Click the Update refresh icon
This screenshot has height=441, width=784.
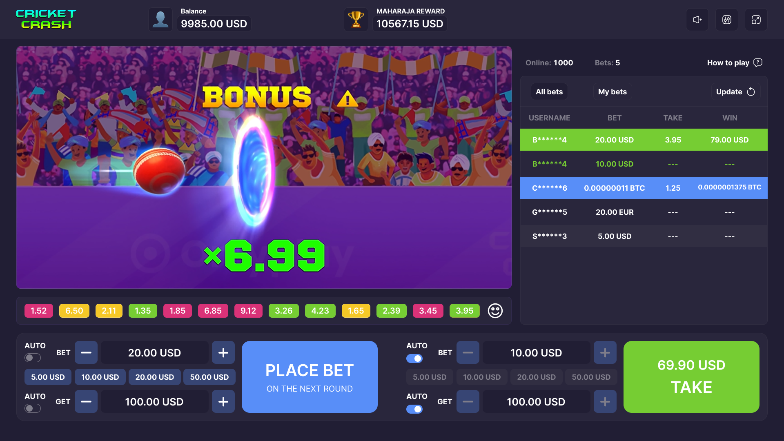751,92
